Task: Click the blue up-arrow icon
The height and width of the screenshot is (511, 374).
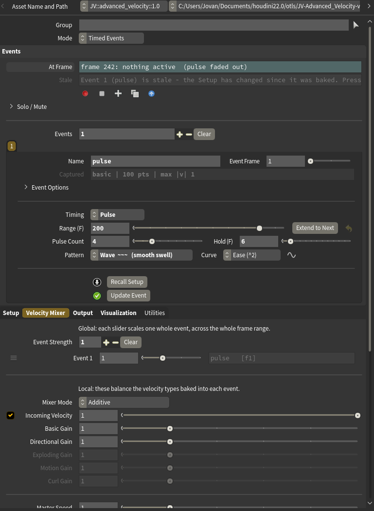Action: point(151,93)
